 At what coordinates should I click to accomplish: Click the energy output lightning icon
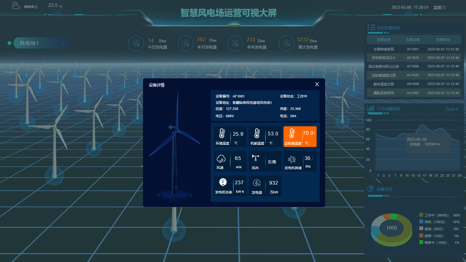257,183
